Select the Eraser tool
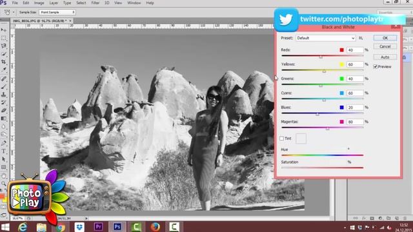413x232 pixels. [4, 110]
